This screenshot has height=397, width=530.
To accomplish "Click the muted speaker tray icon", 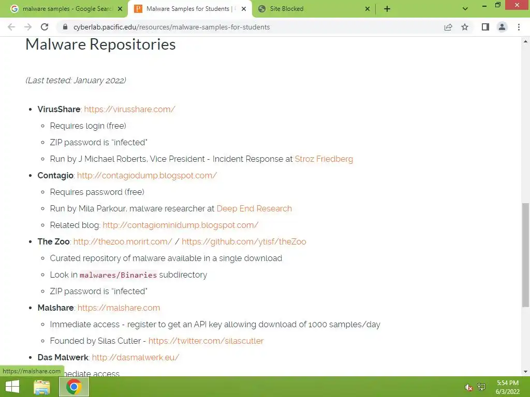I will [468, 387].
